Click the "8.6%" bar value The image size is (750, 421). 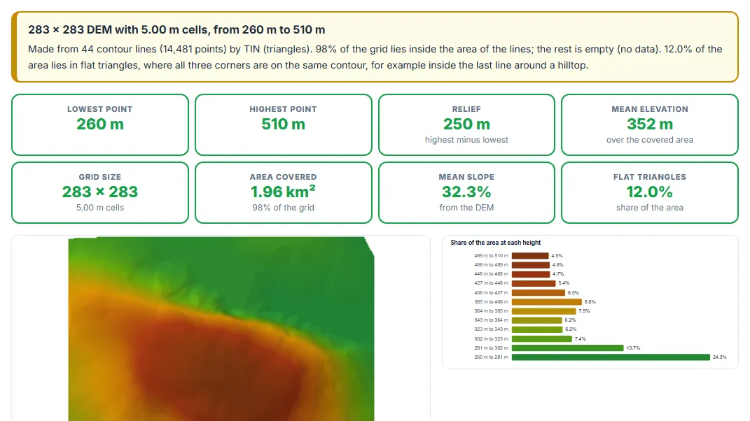pos(590,302)
